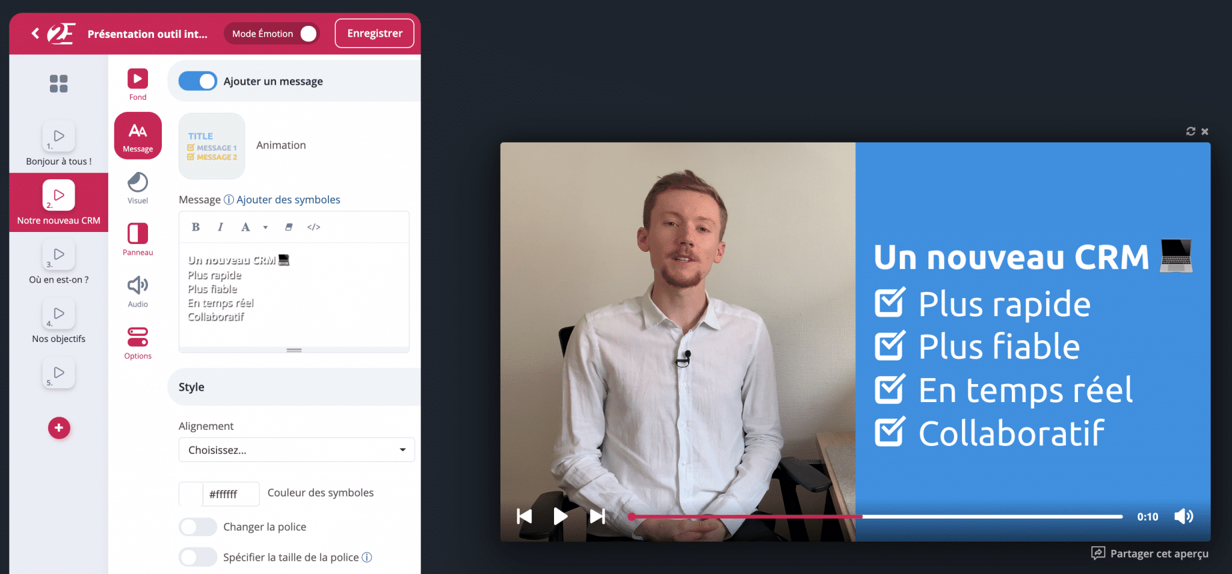The image size is (1232, 574).
Task: Toggle Spécifier la taille de la police
Action: (198, 557)
